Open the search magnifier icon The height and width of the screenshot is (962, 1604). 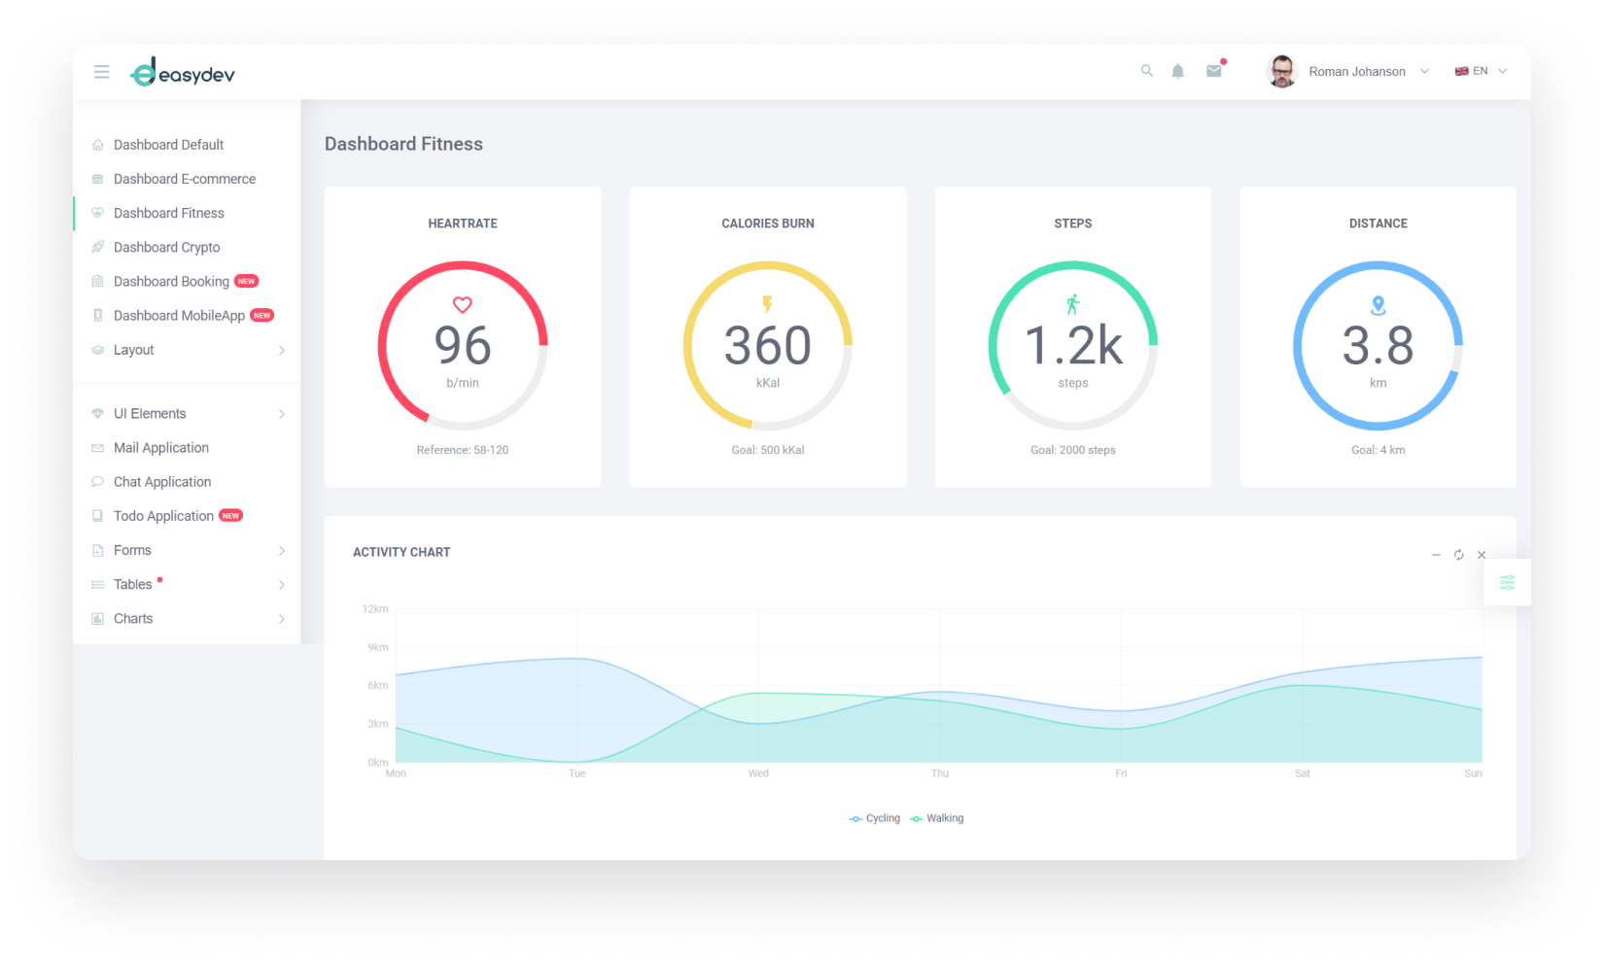(1147, 71)
